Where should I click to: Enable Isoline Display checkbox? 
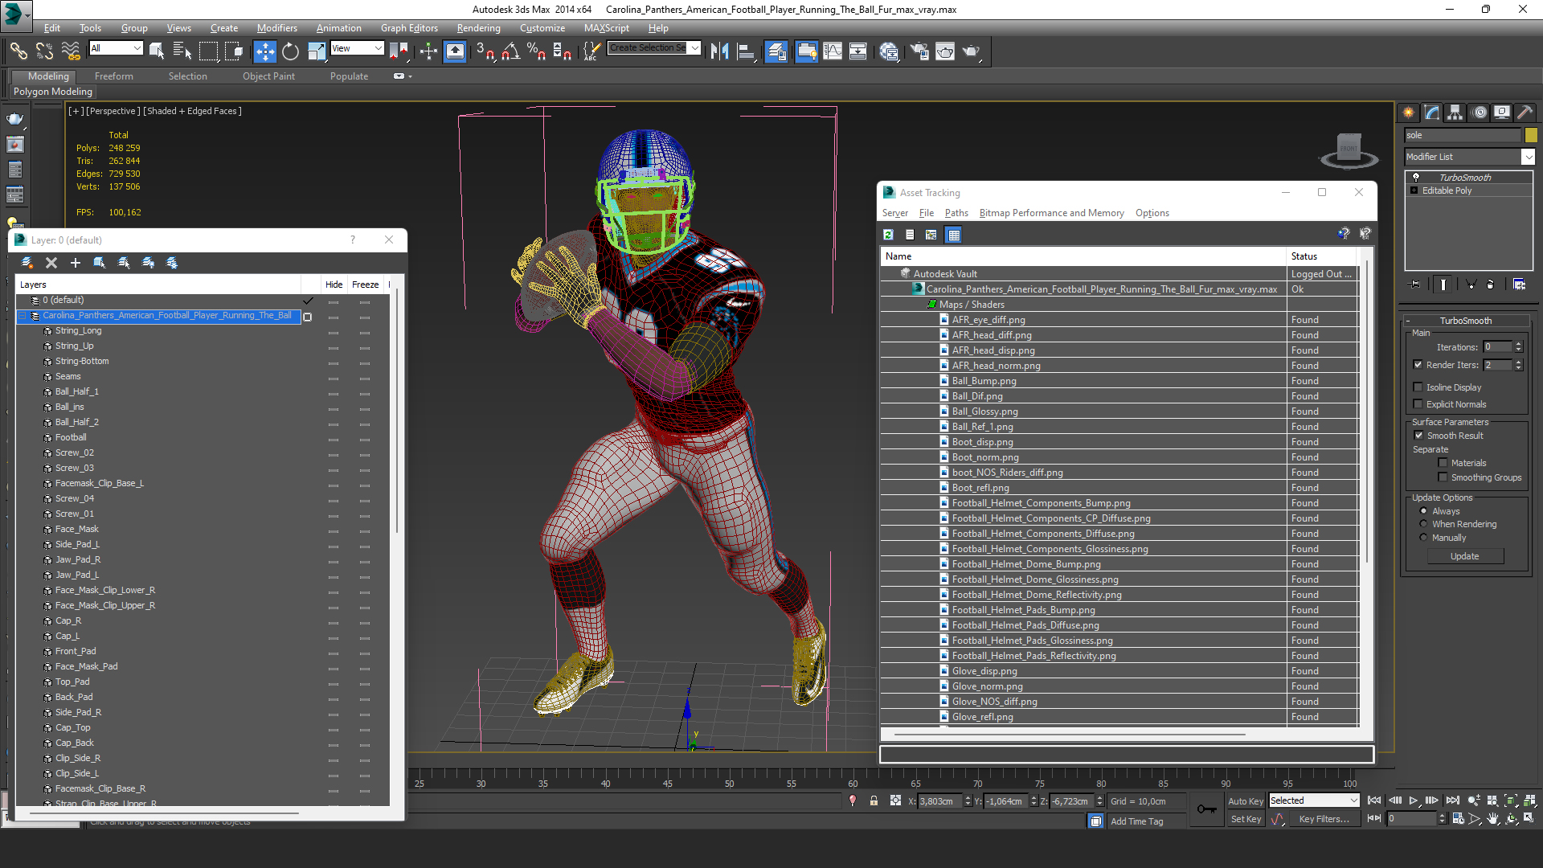[1418, 387]
